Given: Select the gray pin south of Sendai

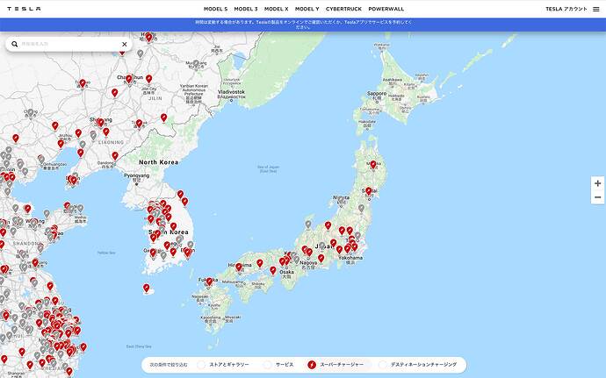Looking at the screenshot, I should click(x=361, y=209).
